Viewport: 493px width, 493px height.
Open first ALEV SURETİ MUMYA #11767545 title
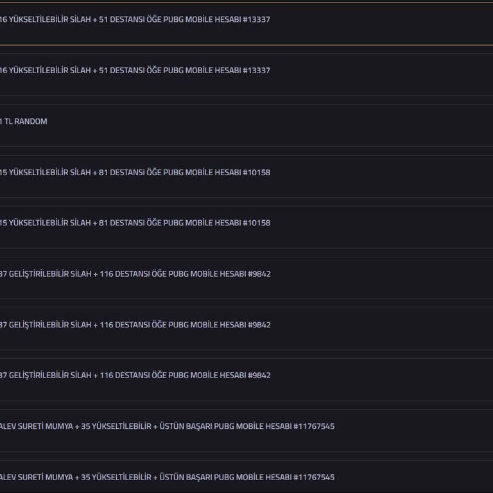[x=167, y=426]
